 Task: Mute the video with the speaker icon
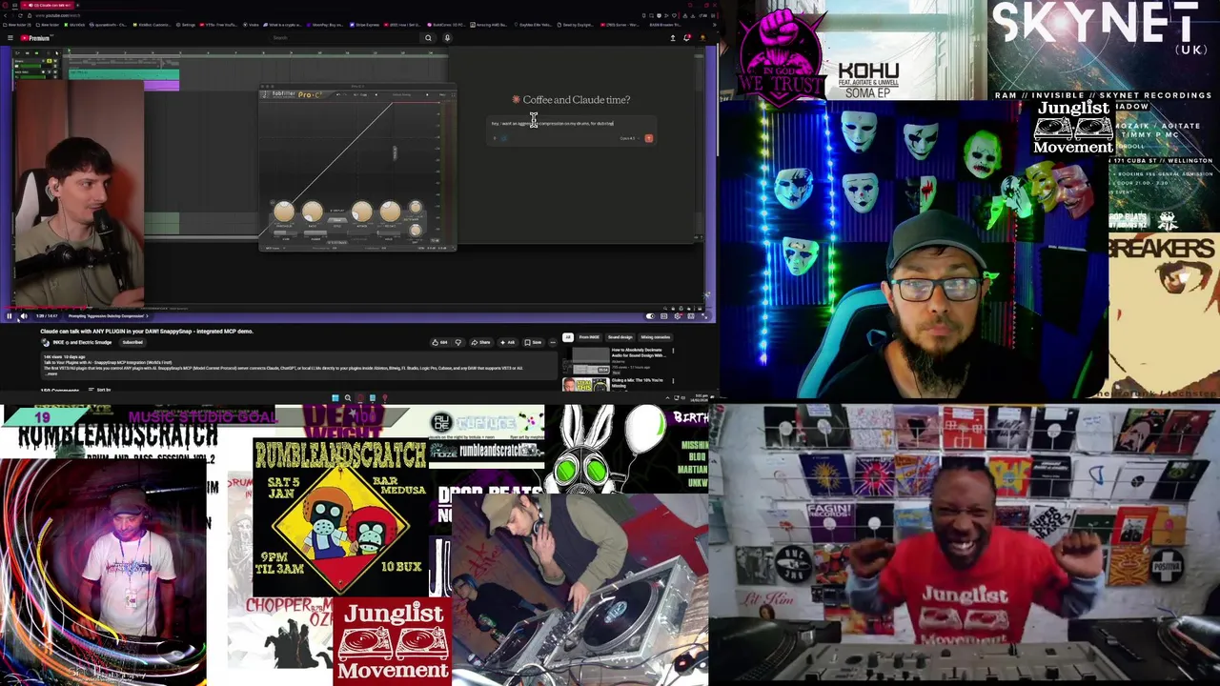pyautogui.click(x=24, y=316)
